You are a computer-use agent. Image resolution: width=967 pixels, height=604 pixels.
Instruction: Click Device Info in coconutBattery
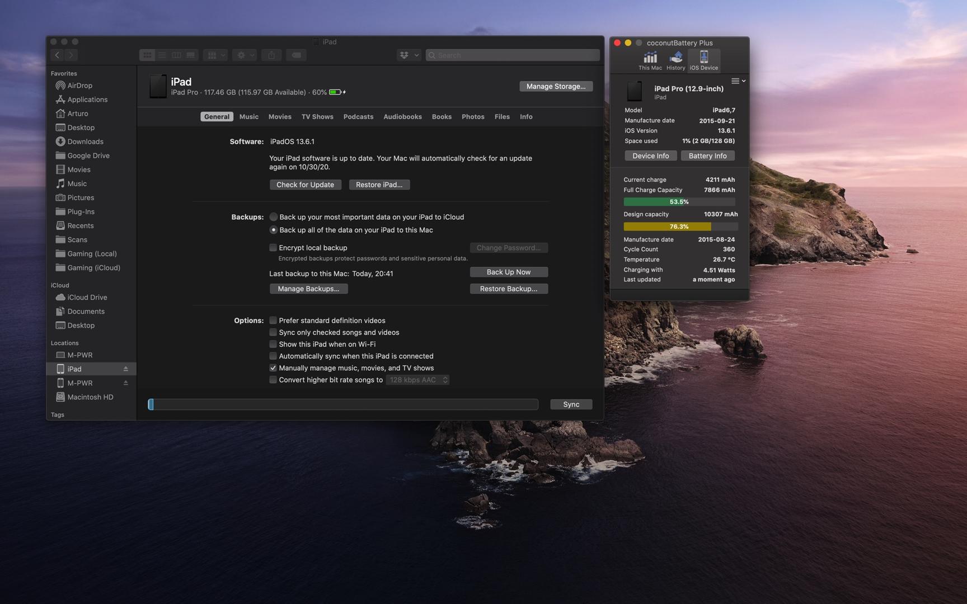(x=650, y=156)
